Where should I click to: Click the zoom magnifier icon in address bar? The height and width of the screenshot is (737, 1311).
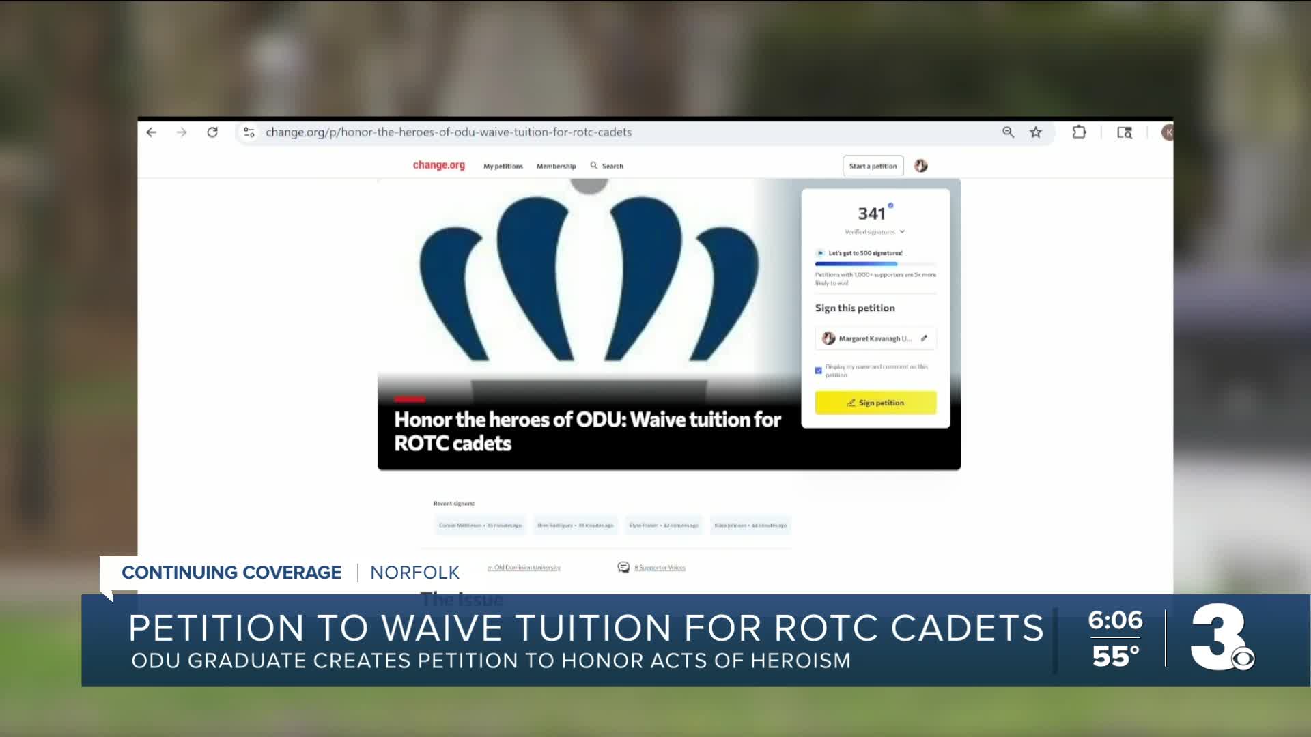(x=1008, y=132)
